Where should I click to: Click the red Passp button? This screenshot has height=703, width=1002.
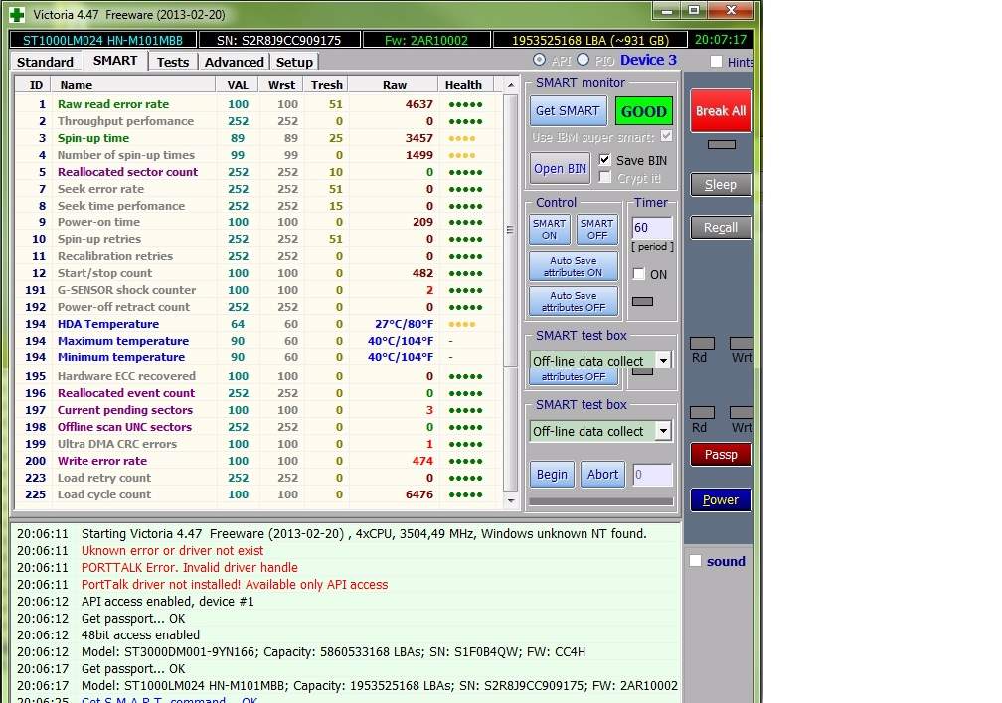pyautogui.click(x=721, y=455)
